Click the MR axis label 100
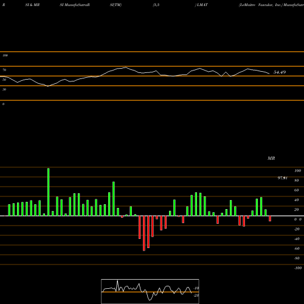Screen dimensions: 304x304 pyautogui.click(x=297, y=171)
